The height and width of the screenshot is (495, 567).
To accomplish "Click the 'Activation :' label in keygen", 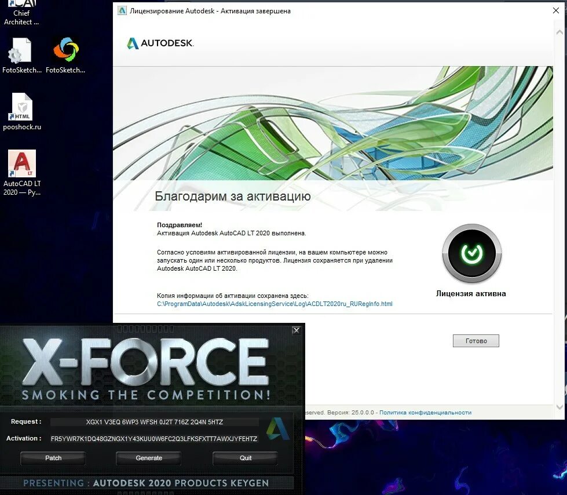I will pyautogui.click(x=24, y=438).
